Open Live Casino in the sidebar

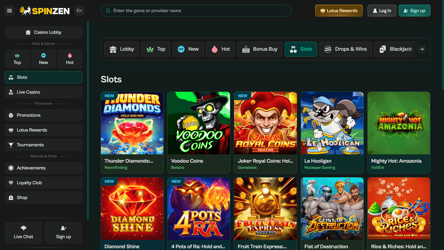[44, 92]
